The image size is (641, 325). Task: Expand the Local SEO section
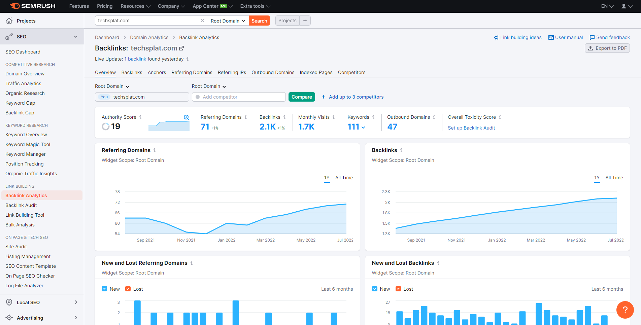click(76, 302)
